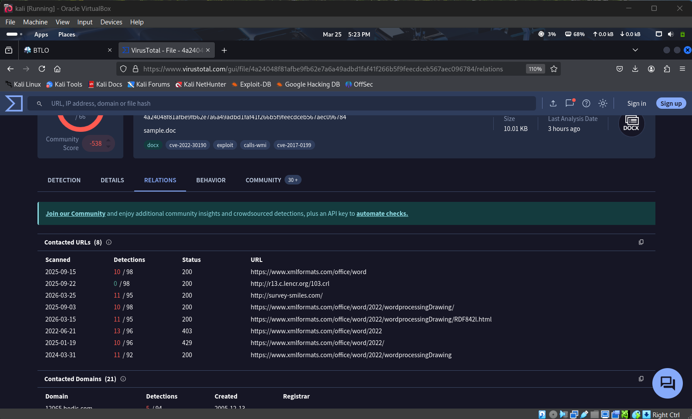The height and width of the screenshot is (419, 692).
Task: Go to the browser home page
Action: [57, 69]
